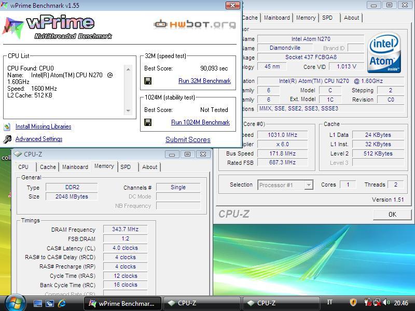This screenshot has width=415, height=311.
Task: Click wPrime Benchmark taskbar button
Action: click(122, 303)
